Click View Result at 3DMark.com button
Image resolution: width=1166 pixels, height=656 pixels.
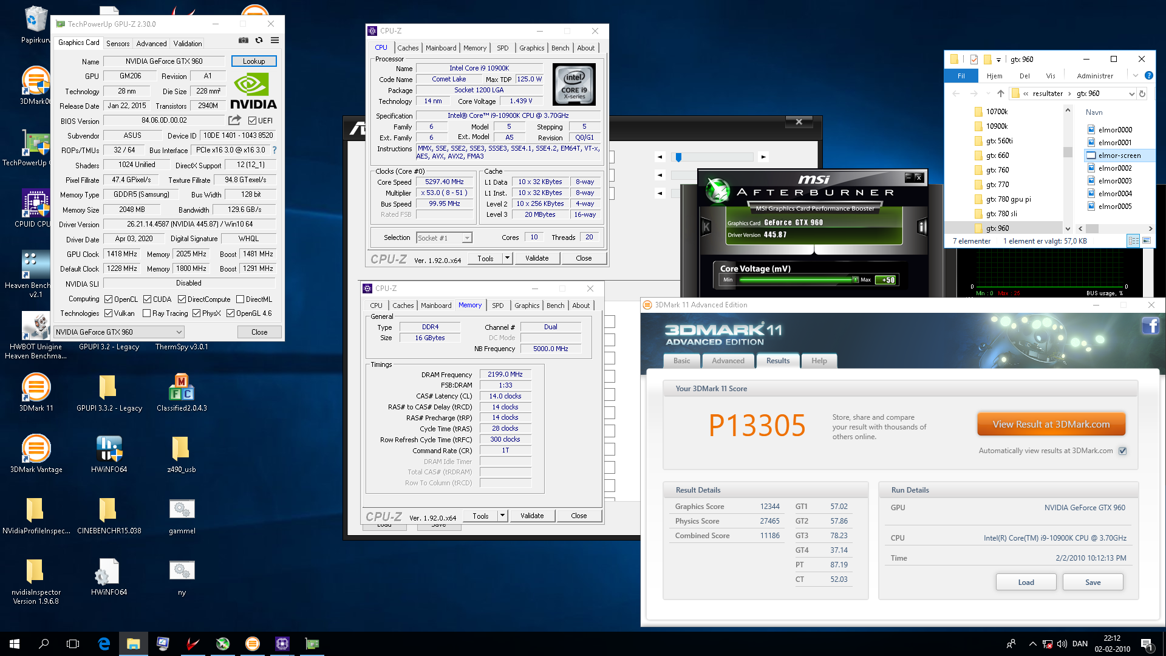tap(1051, 425)
